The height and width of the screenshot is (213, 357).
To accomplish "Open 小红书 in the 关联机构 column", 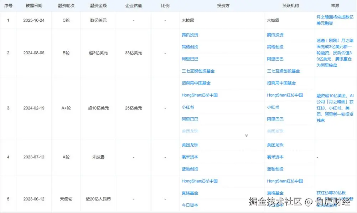I will tap(273, 107).
